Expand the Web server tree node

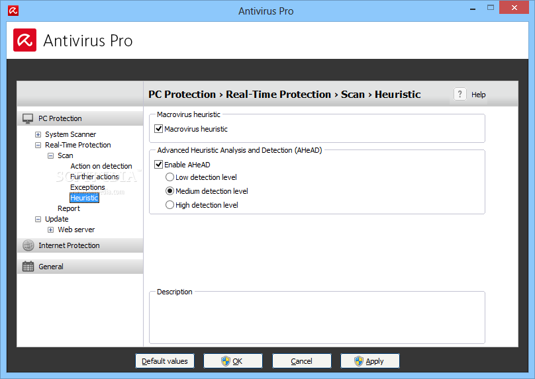tap(50, 230)
